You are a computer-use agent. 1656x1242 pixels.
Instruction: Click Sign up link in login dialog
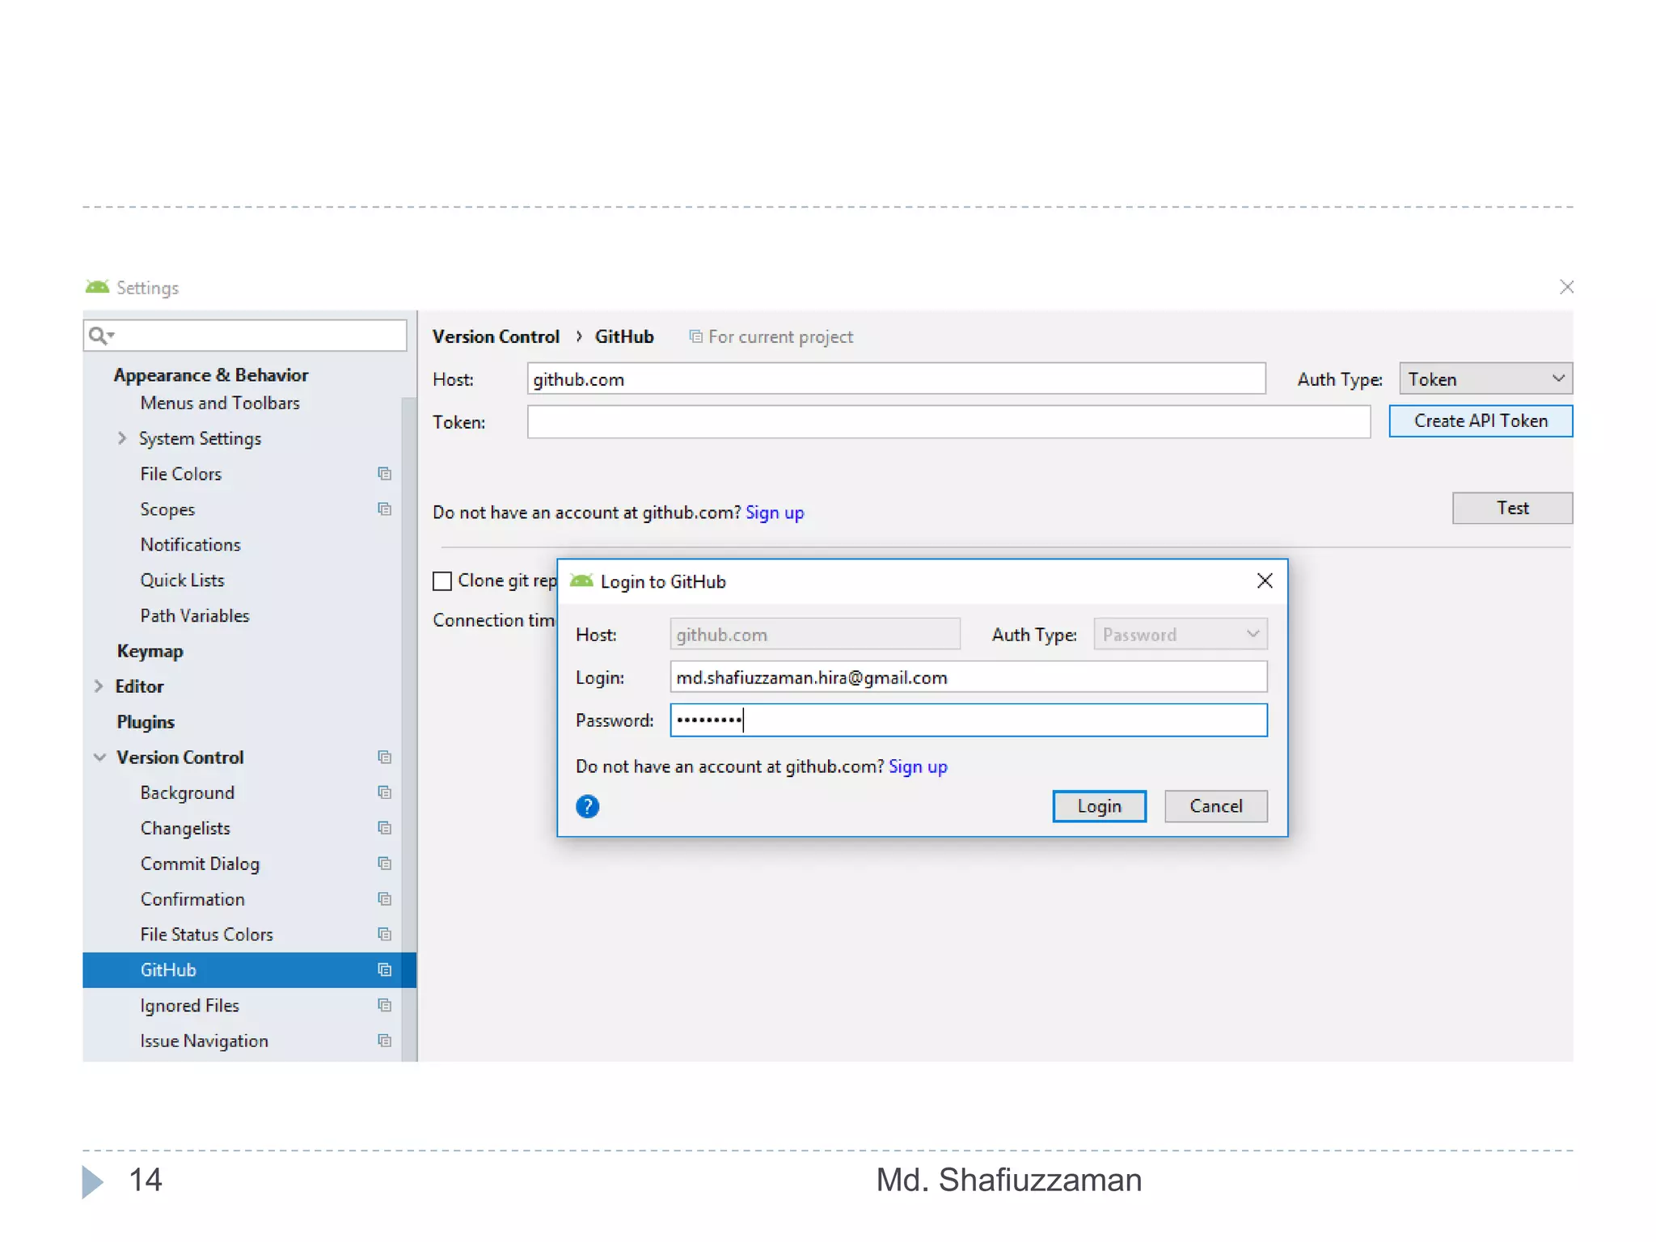(918, 767)
